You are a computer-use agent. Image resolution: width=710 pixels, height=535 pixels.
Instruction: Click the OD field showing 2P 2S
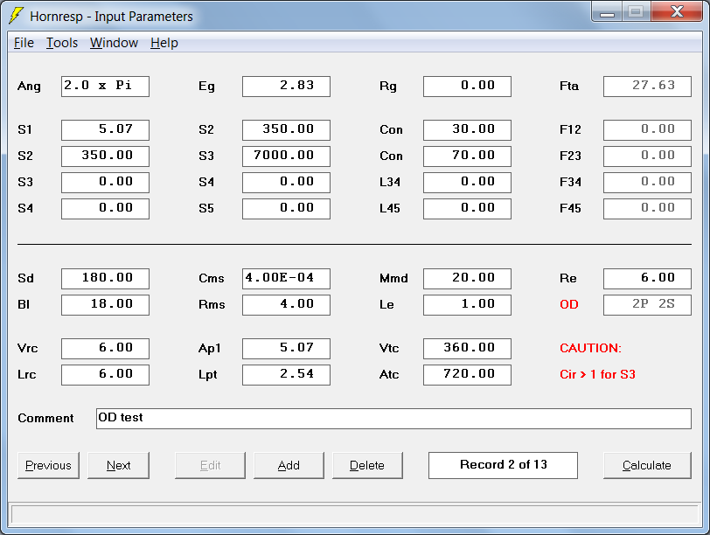[x=648, y=305]
